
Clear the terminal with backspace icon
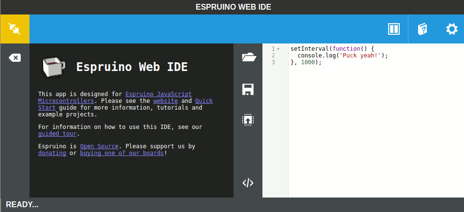pyautogui.click(x=14, y=57)
